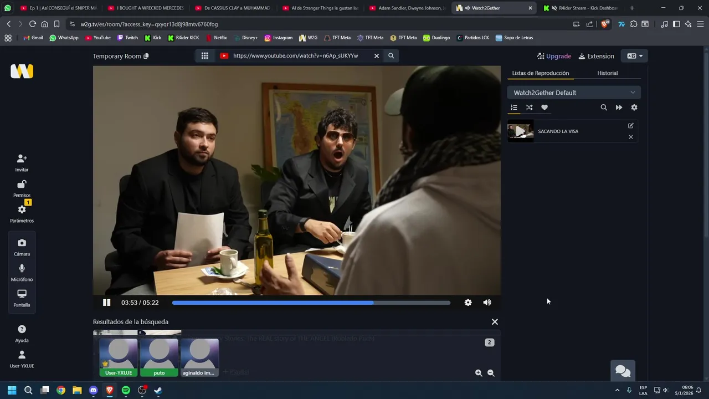
Task: Skip to next item with fast-forward icon
Action: point(619,108)
